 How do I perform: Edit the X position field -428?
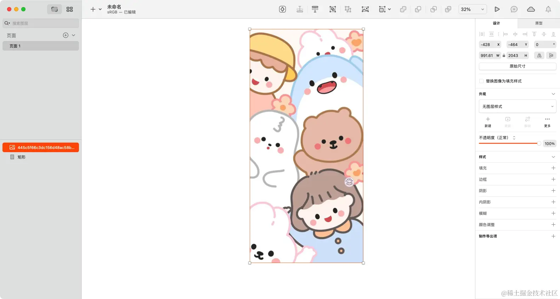pos(490,45)
